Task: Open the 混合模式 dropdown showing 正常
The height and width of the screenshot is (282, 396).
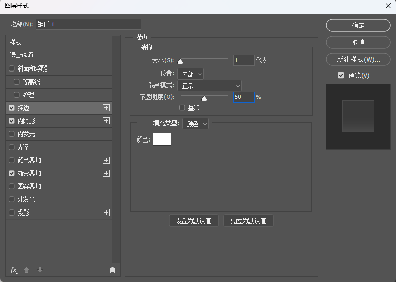Action: 209,86
